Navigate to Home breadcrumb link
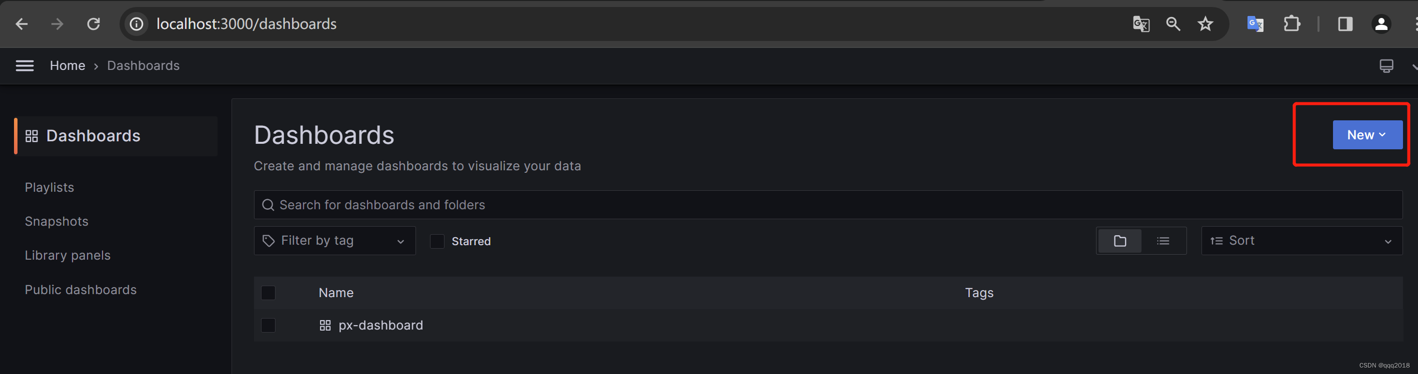 (x=67, y=66)
